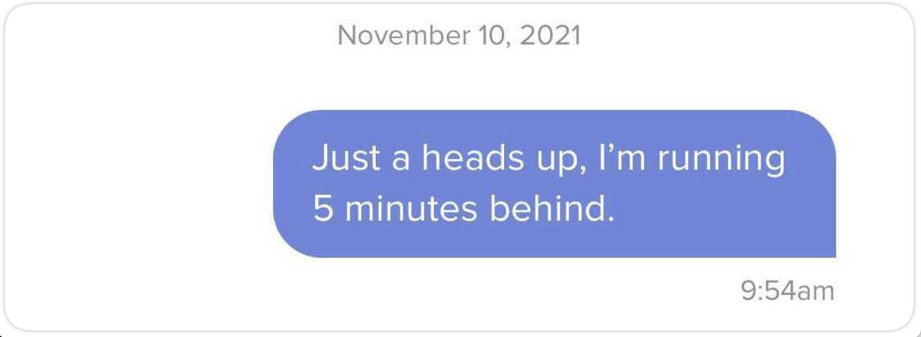Click the word "I'm" in the bubble
This screenshot has width=921, height=337.
point(622,158)
